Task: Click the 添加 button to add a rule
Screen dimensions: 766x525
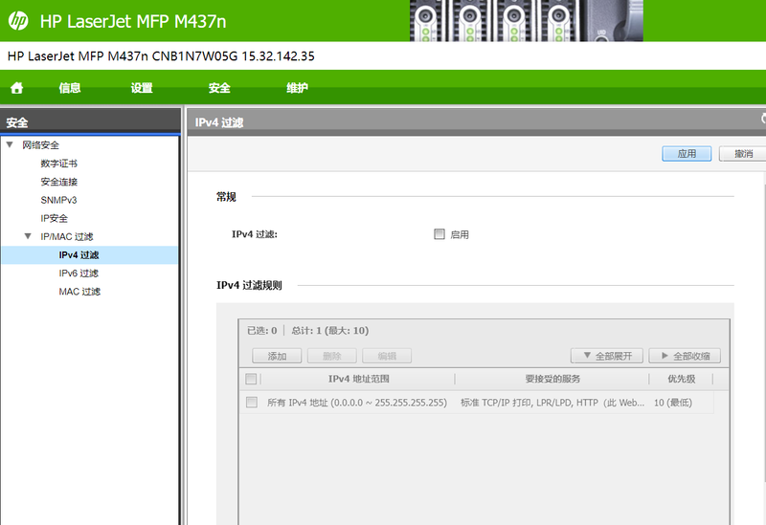Action: click(277, 356)
